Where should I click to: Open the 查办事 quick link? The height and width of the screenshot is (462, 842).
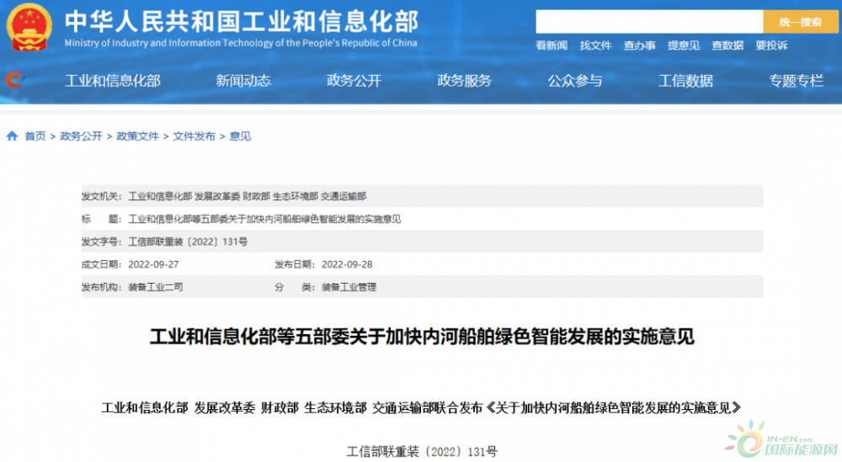point(640,45)
